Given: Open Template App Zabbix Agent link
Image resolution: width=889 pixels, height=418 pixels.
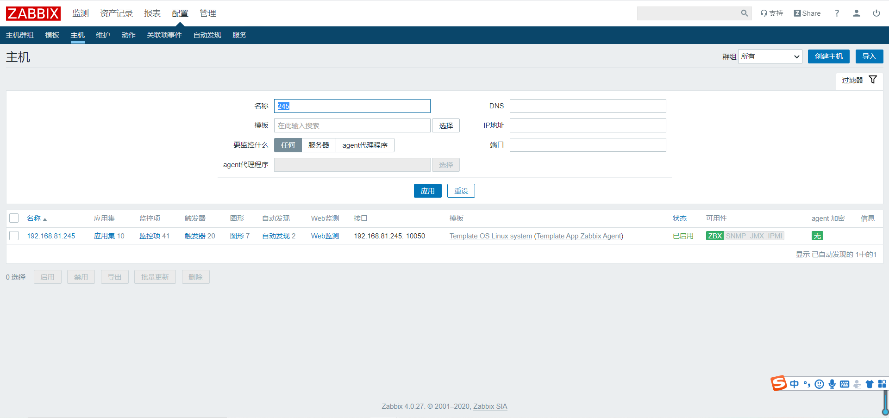Looking at the screenshot, I should (x=579, y=236).
